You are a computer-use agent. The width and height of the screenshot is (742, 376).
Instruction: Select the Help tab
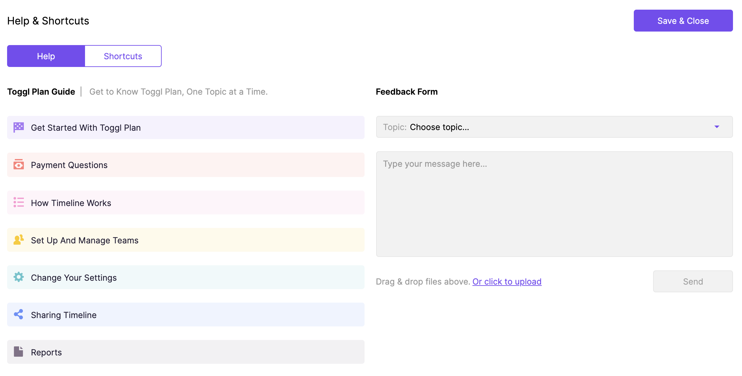(46, 56)
